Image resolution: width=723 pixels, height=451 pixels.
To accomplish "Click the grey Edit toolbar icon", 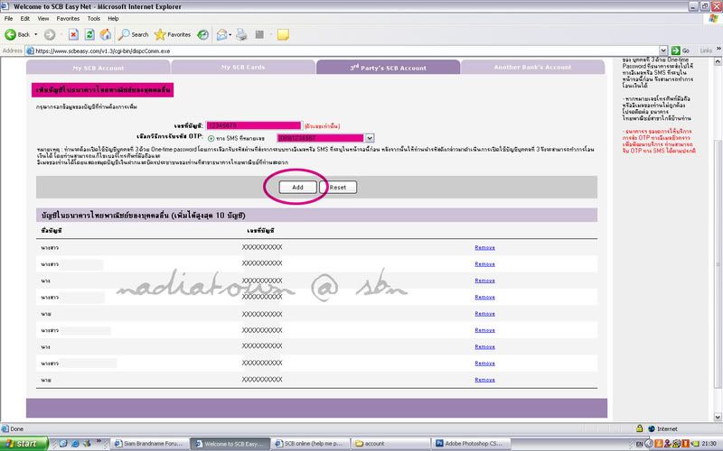I will pos(259,34).
